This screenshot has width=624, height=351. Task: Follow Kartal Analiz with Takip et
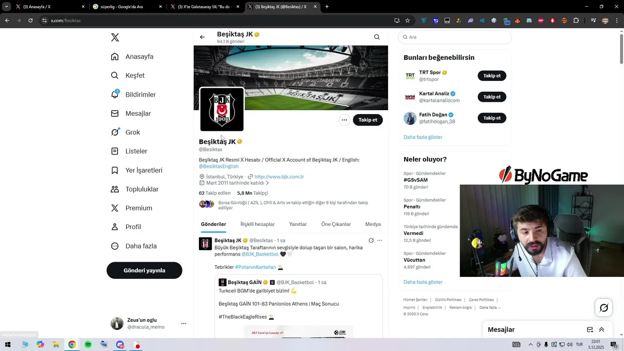[x=492, y=97]
